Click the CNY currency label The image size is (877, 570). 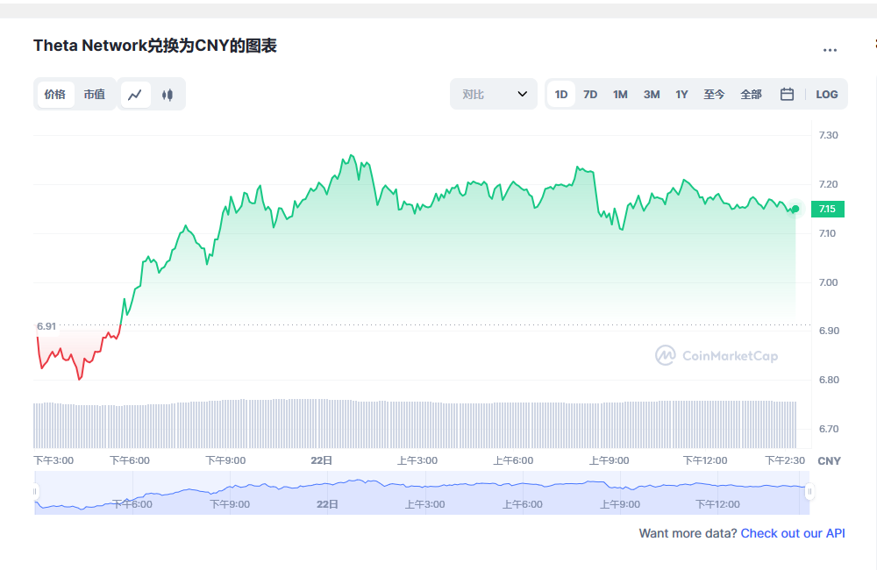tap(829, 461)
